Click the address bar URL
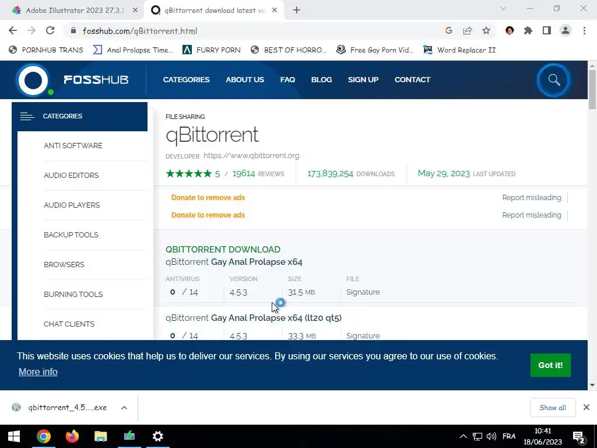 140,31
